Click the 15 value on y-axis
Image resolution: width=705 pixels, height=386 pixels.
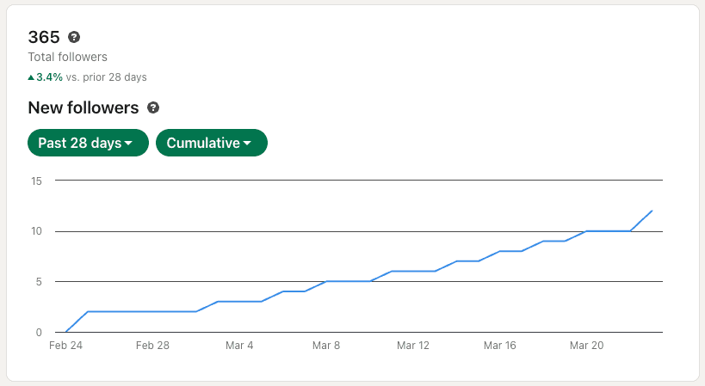pyautogui.click(x=36, y=181)
